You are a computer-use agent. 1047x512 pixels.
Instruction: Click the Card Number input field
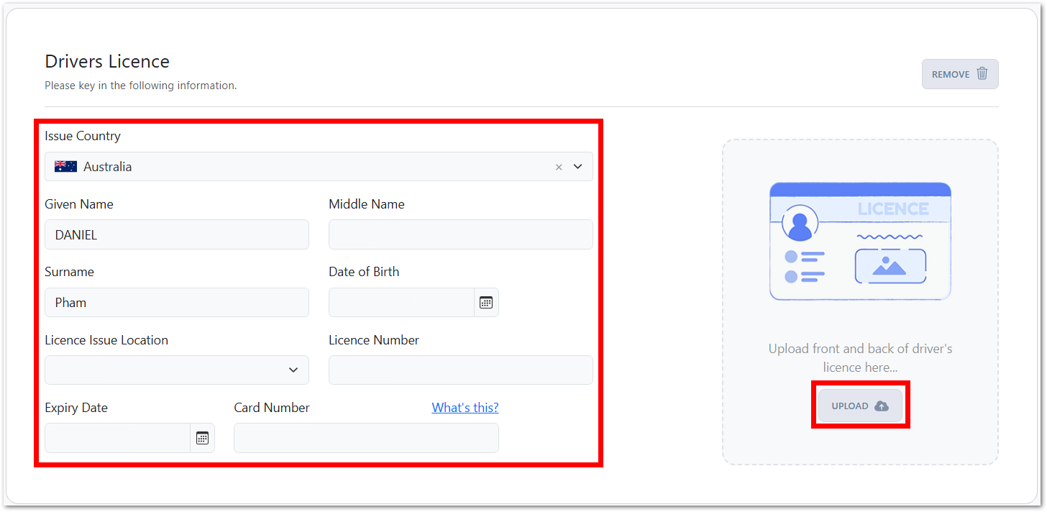point(366,438)
